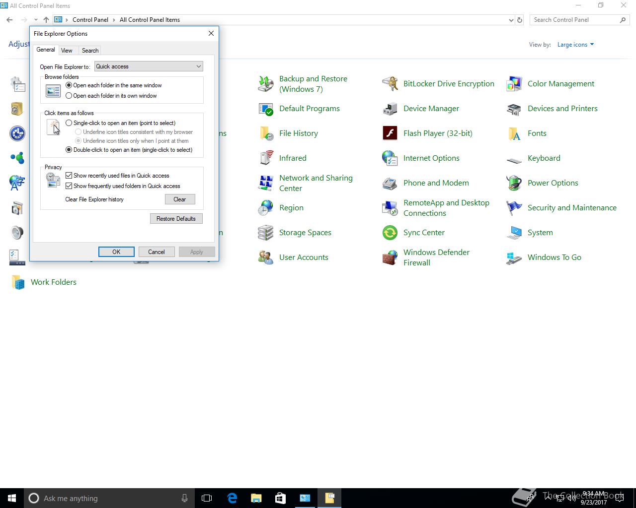The image size is (636, 508).
Task: Open the System icon
Action: click(x=514, y=233)
